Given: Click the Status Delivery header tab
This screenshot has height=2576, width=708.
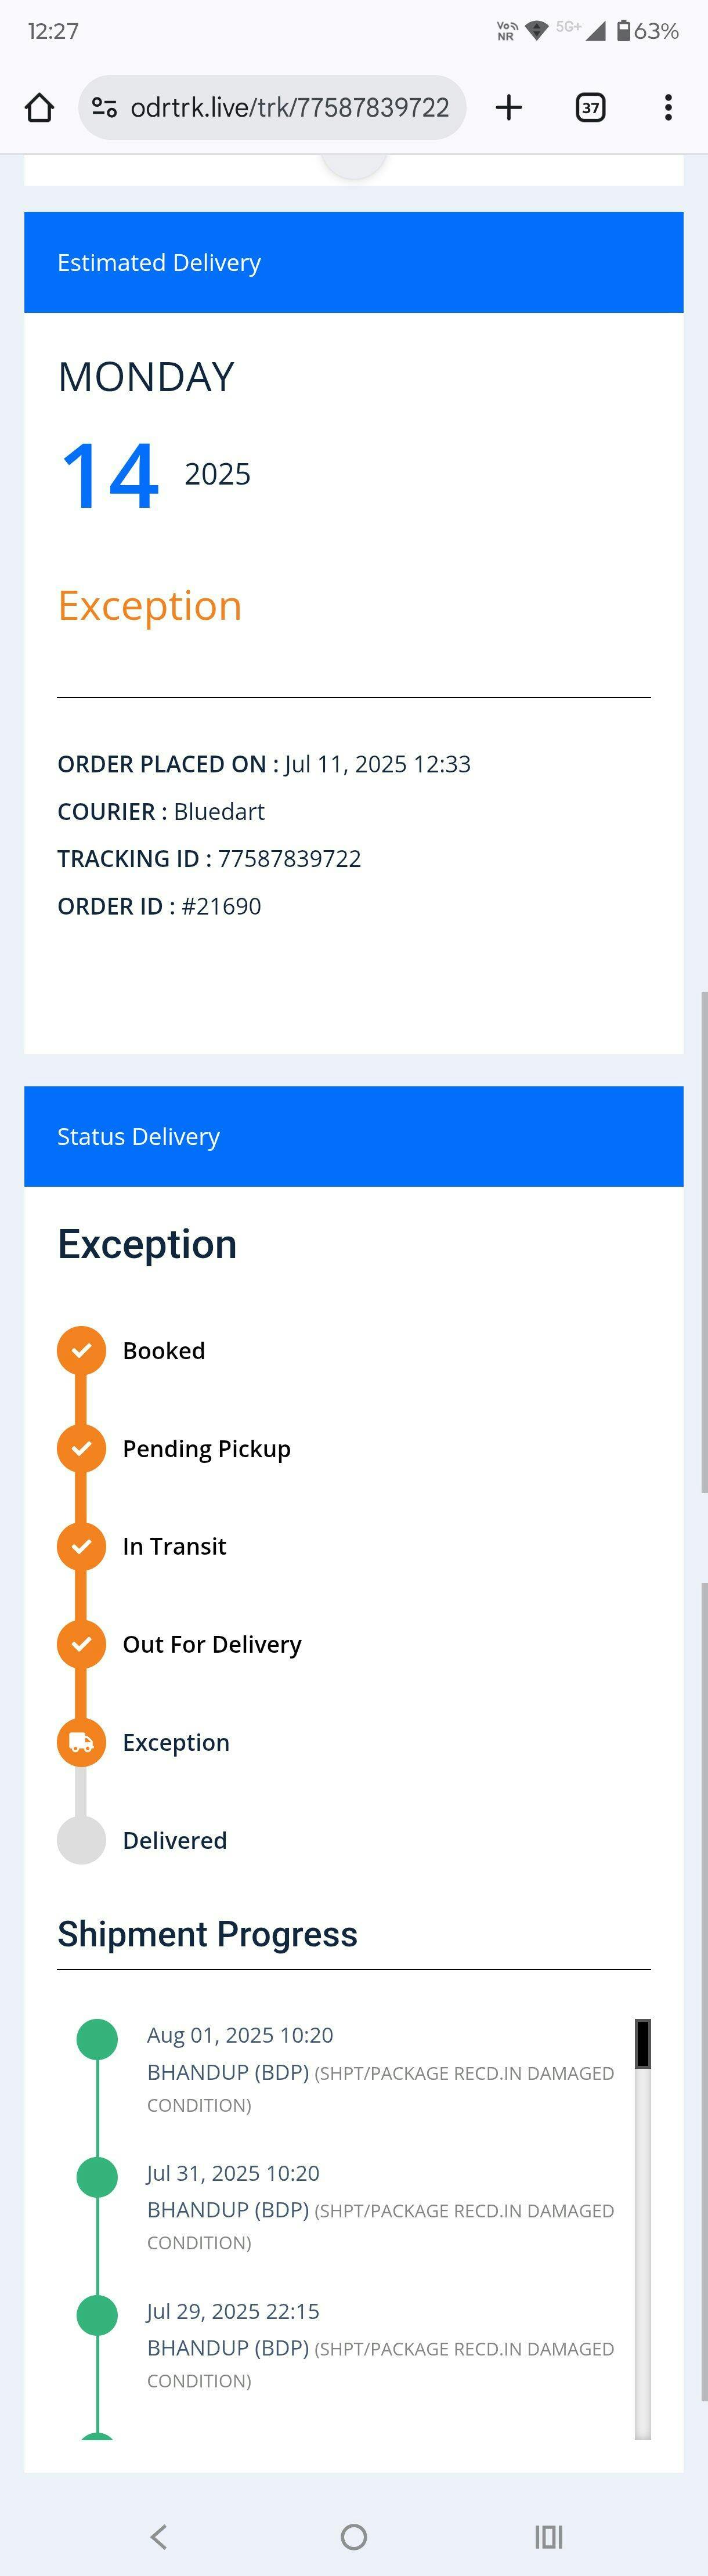Looking at the screenshot, I should point(354,1137).
